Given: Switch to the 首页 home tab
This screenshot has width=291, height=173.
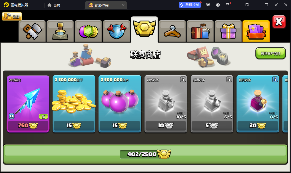Looking at the screenshot, I should pyautogui.click(x=54, y=5).
